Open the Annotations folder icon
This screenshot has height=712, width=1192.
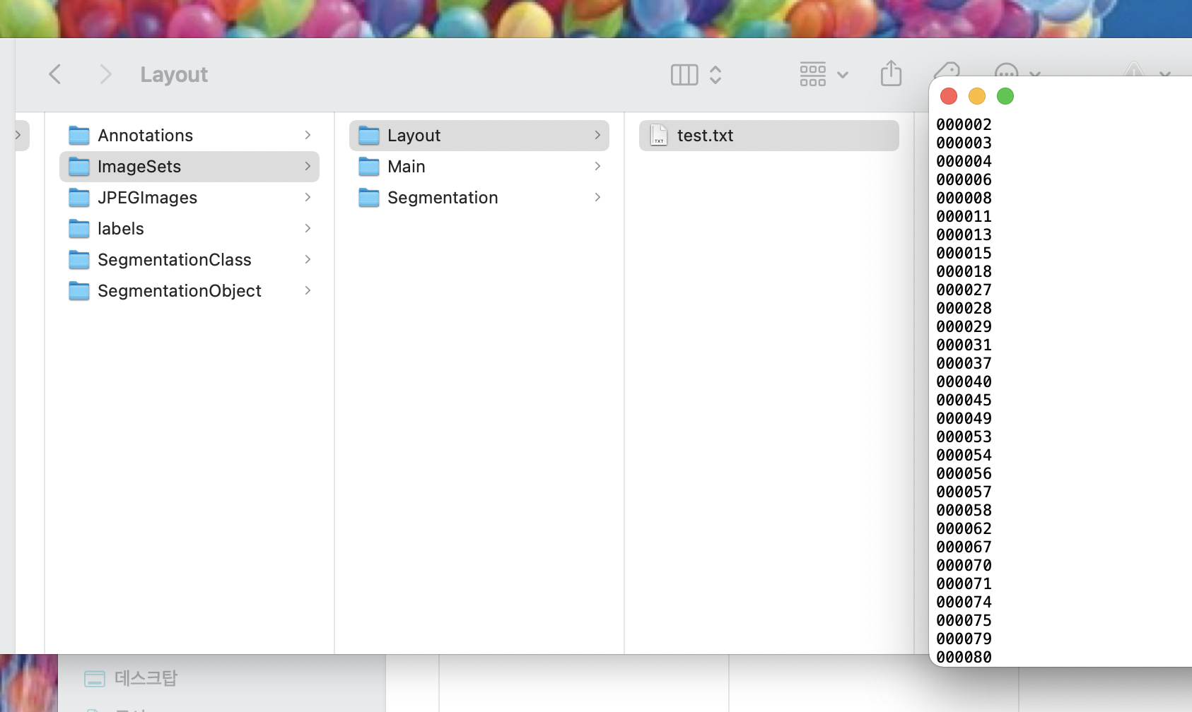click(x=79, y=135)
